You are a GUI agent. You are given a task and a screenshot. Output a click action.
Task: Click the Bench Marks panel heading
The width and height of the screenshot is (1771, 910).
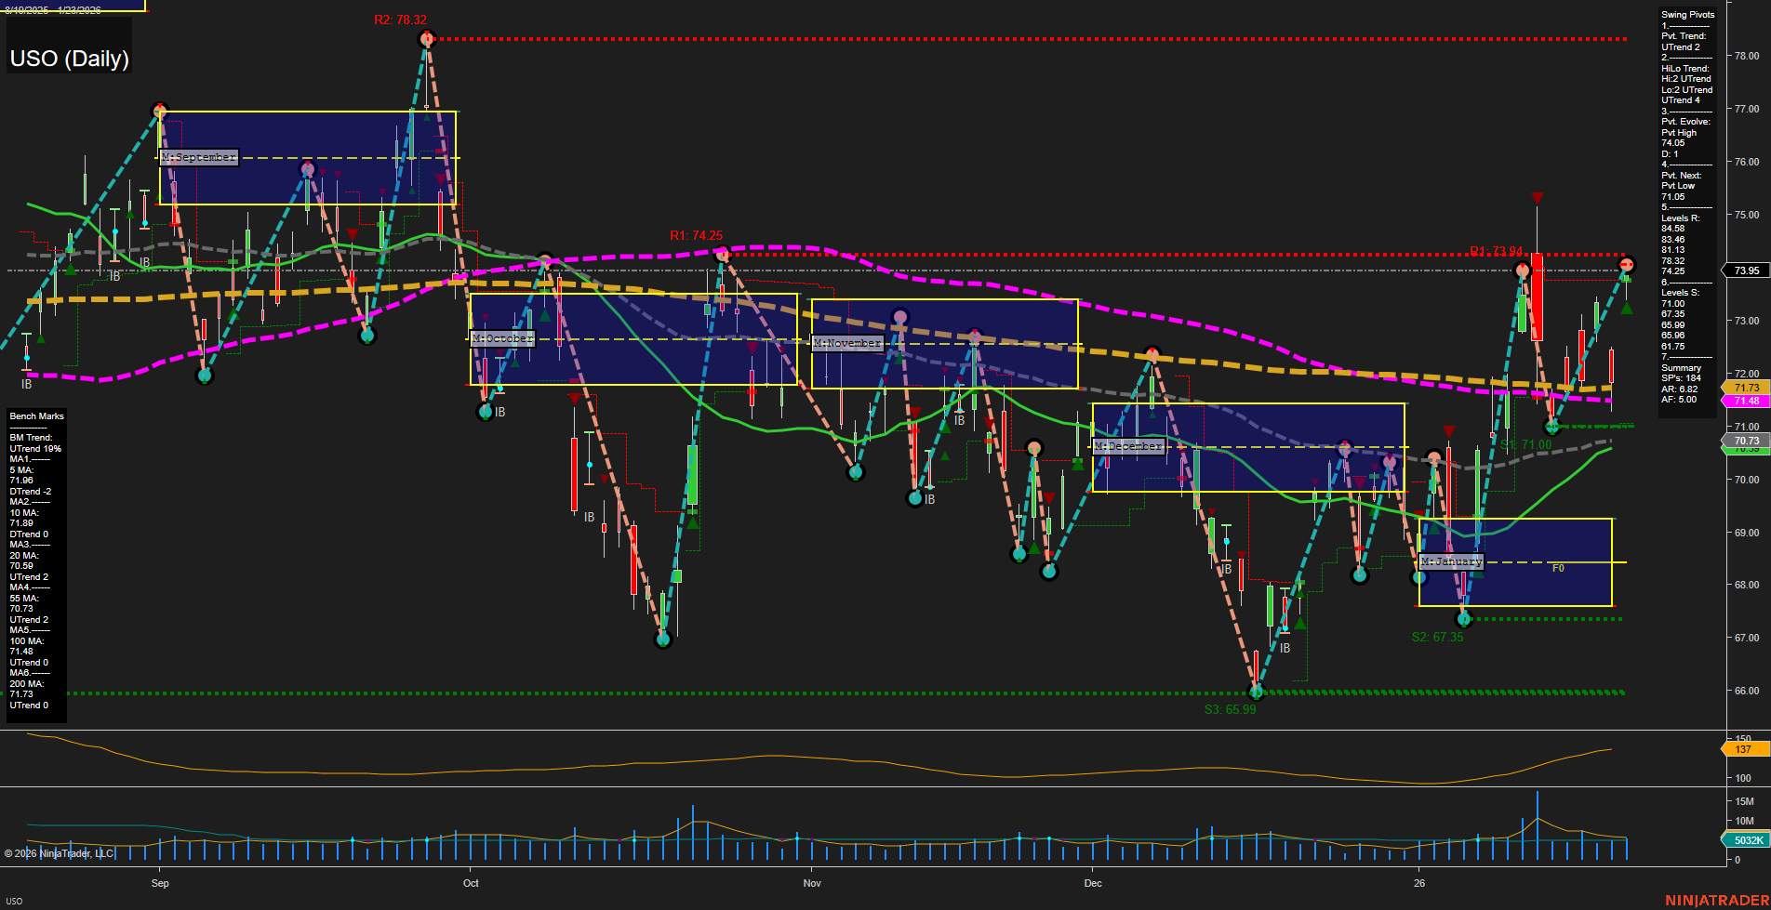point(37,416)
